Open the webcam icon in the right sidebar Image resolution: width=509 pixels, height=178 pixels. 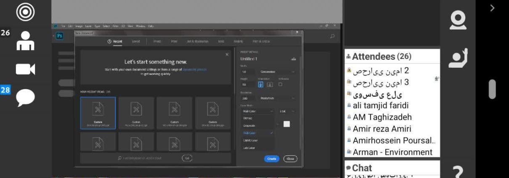[x=458, y=20]
